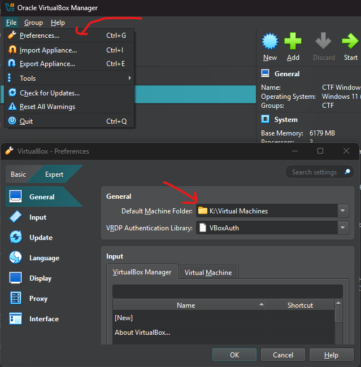Screen dimensions: 361x367
Task: Switch to Expert preferences mode
Action: coord(54,174)
